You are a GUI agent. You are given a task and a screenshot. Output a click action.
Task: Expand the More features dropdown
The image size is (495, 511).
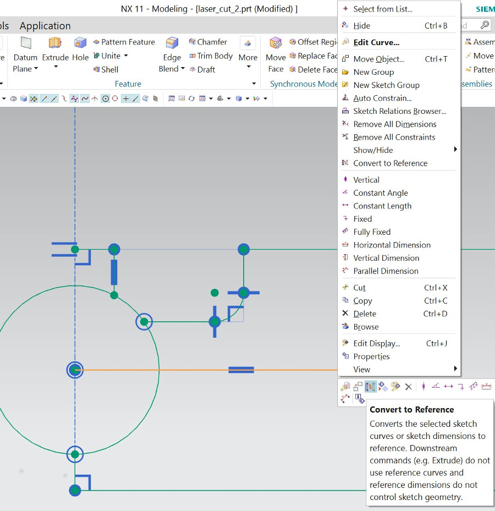pyautogui.click(x=248, y=67)
